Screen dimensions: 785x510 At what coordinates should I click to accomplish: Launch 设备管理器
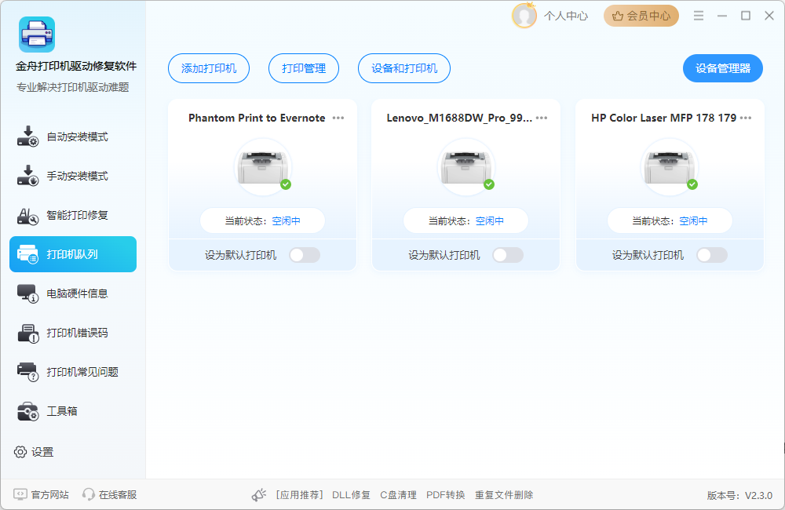[723, 68]
